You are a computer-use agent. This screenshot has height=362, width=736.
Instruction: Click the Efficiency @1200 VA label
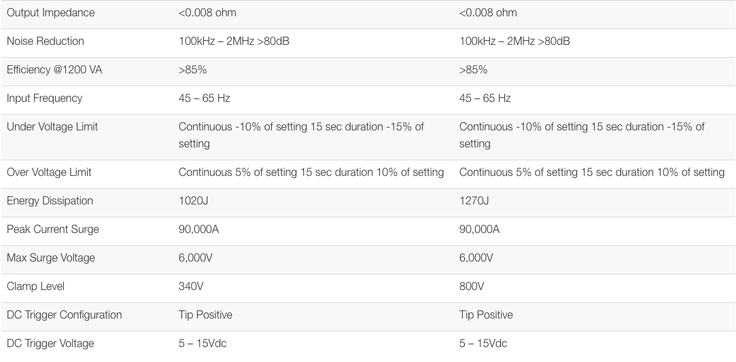54,70
